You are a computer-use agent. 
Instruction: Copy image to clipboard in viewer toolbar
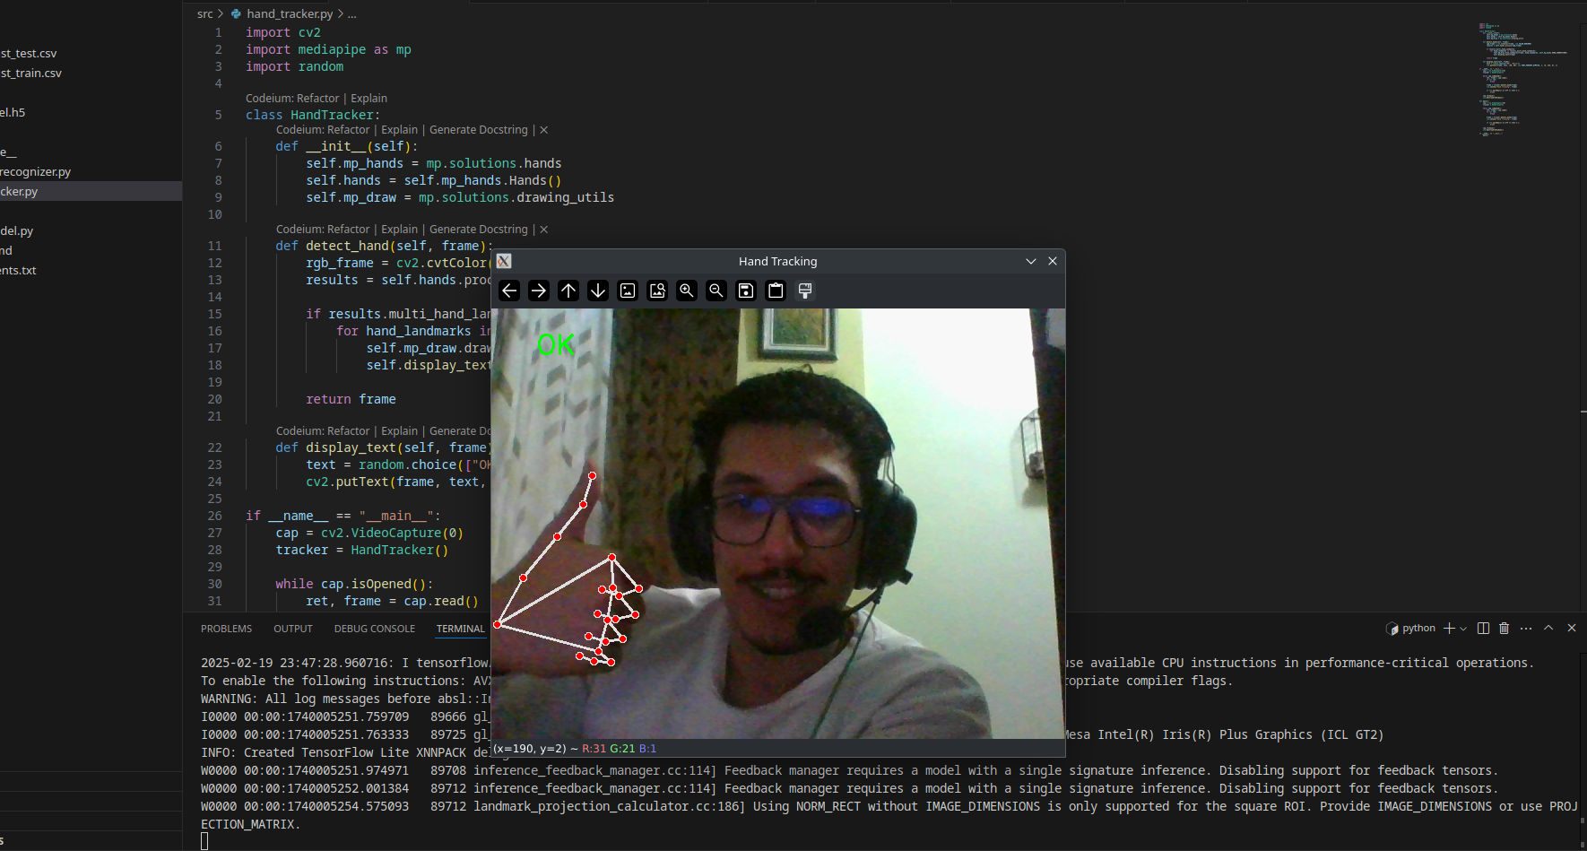click(x=776, y=291)
